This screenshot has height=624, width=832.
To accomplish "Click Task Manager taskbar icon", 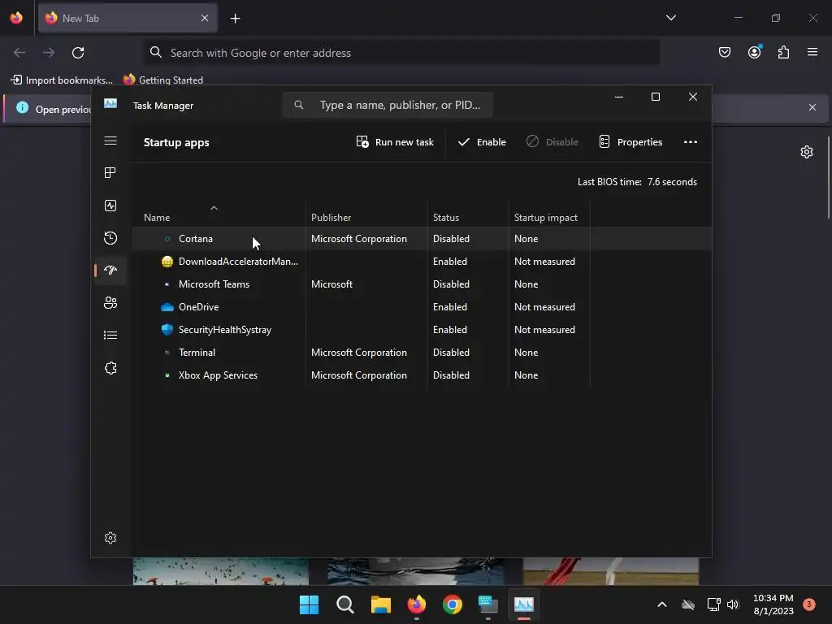I will click(x=524, y=604).
